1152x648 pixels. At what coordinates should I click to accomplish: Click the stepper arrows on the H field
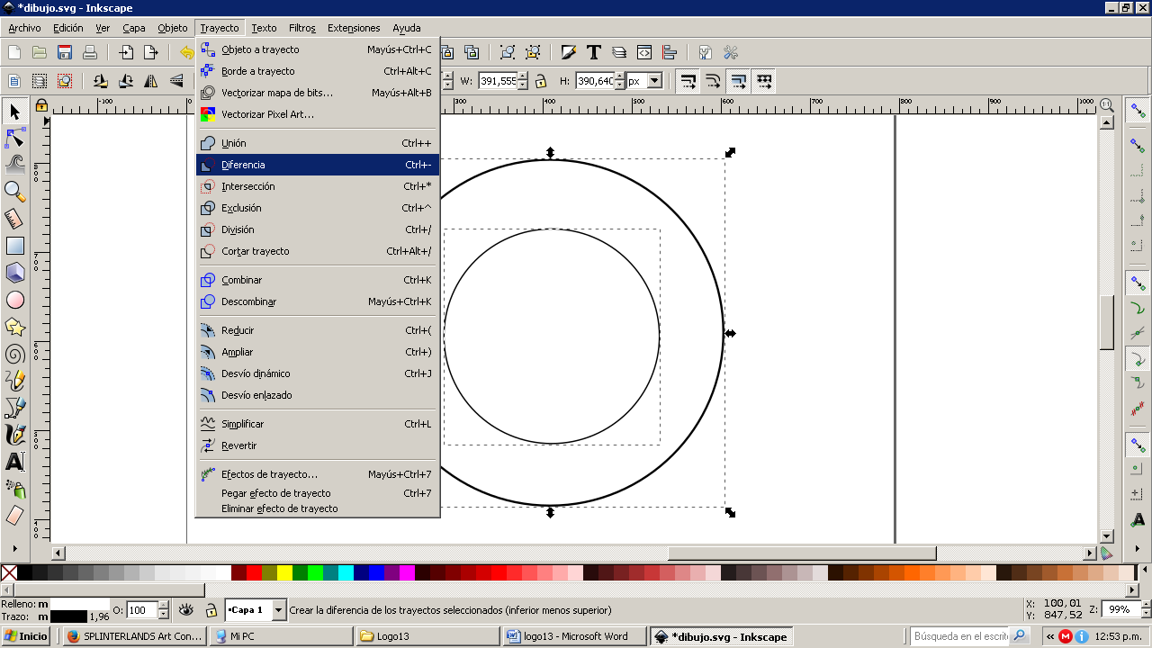(620, 81)
